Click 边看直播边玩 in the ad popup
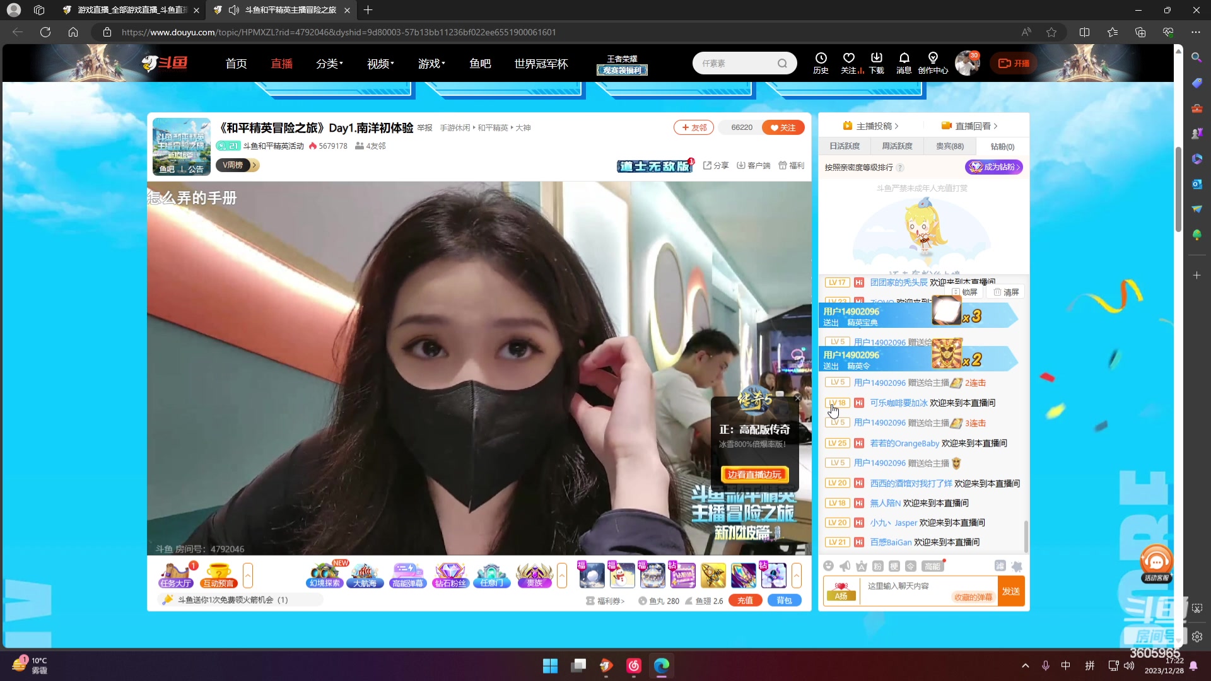Screen dimensions: 1211x681 pos(754,474)
